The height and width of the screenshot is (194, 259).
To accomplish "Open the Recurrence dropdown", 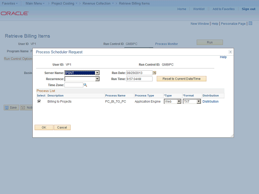I will (x=97, y=79).
